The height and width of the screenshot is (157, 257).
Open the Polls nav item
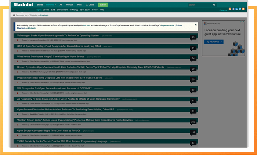pyautogui.click(x=79, y=5)
